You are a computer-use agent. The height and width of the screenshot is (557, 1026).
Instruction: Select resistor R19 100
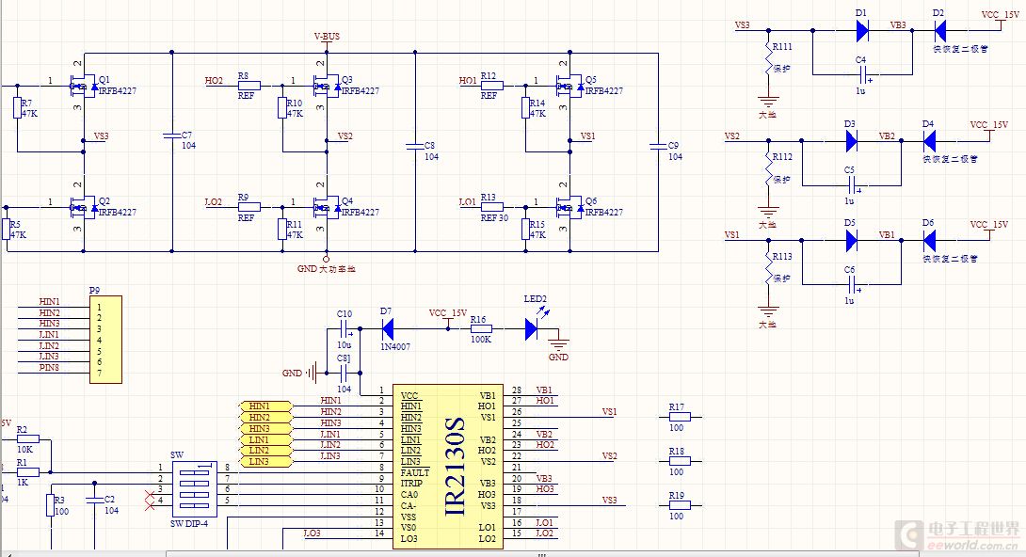pos(680,505)
